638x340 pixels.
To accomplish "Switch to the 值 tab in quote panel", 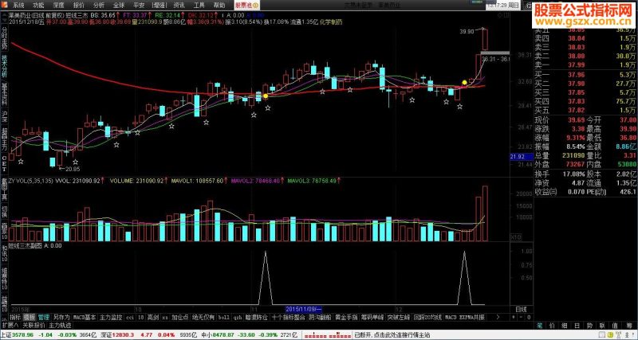I will click(615, 325).
